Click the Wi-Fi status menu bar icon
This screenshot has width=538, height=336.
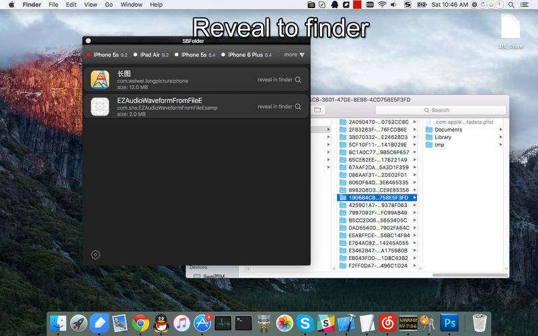click(x=382, y=5)
